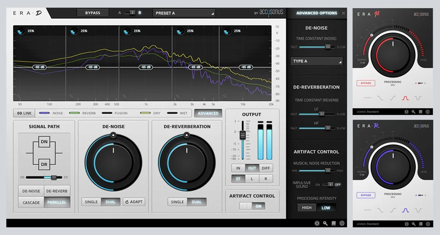
Task: Click the De-Noise main knob
Action: (x=113, y=162)
